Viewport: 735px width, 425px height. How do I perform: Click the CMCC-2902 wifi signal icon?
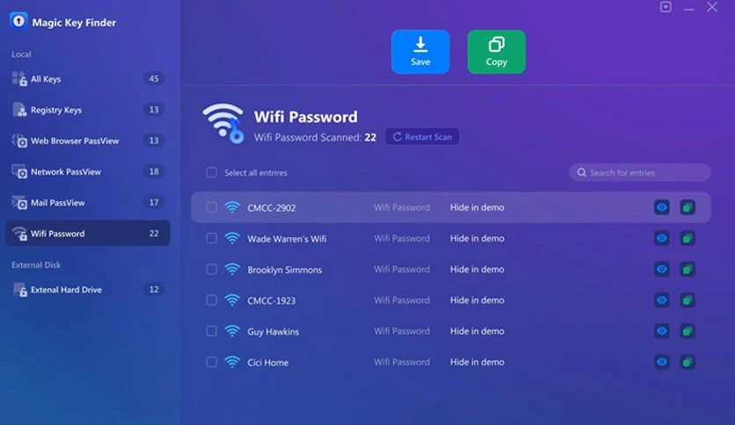click(232, 207)
